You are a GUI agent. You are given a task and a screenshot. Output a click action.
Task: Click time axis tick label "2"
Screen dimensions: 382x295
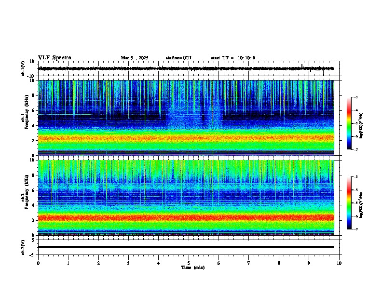[98, 263]
